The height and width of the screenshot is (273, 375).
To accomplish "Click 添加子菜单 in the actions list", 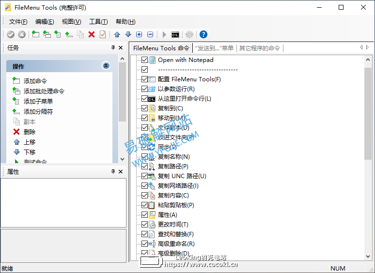I will [x=38, y=101].
